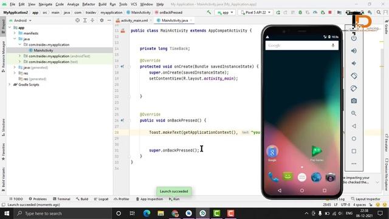Click the red Stop app icon
The image size is (389, 219).
(330, 12)
